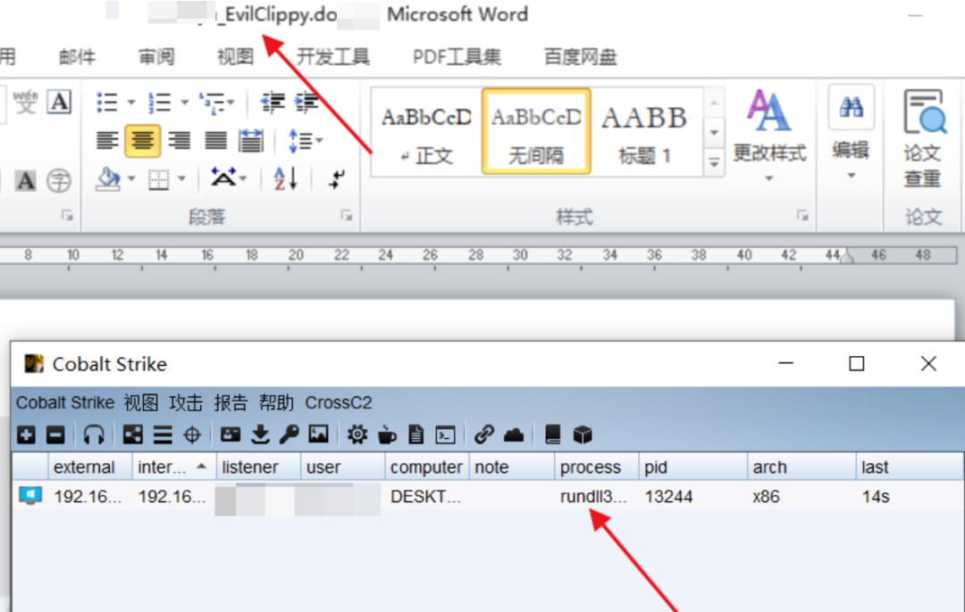Click the multilevel list icon

point(212,103)
